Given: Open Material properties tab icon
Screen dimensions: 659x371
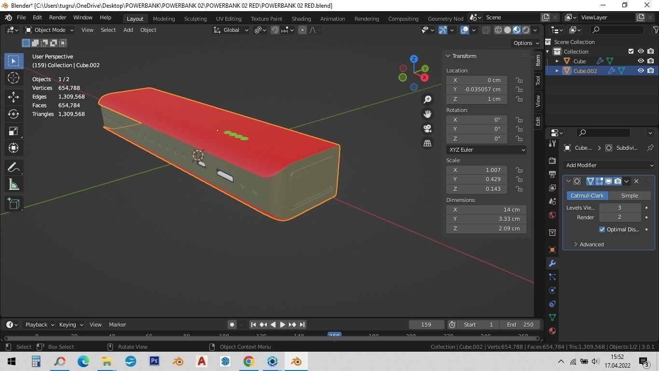Looking at the screenshot, I should 552,331.
